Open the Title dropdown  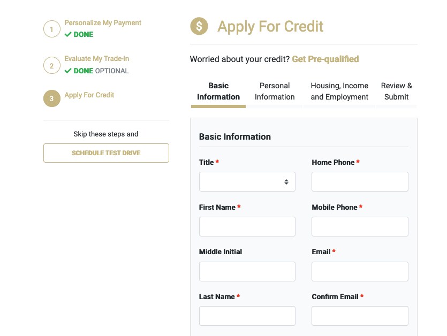point(247,181)
